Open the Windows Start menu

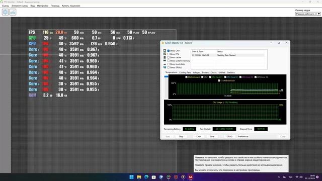pyautogui.click(x=131, y=177)
